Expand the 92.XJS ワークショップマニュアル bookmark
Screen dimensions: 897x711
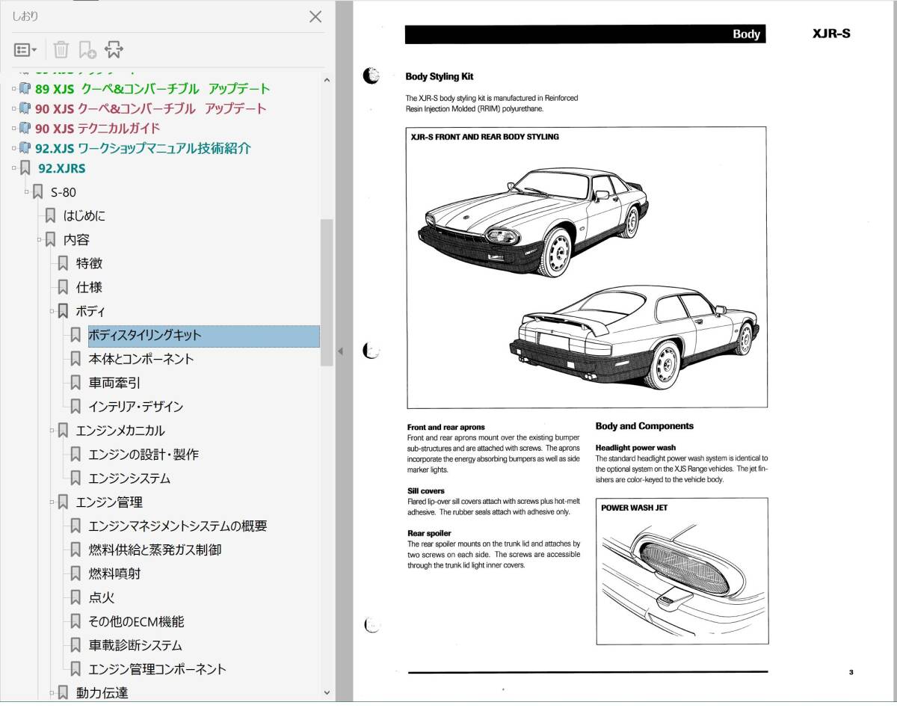tap(13, 148)
